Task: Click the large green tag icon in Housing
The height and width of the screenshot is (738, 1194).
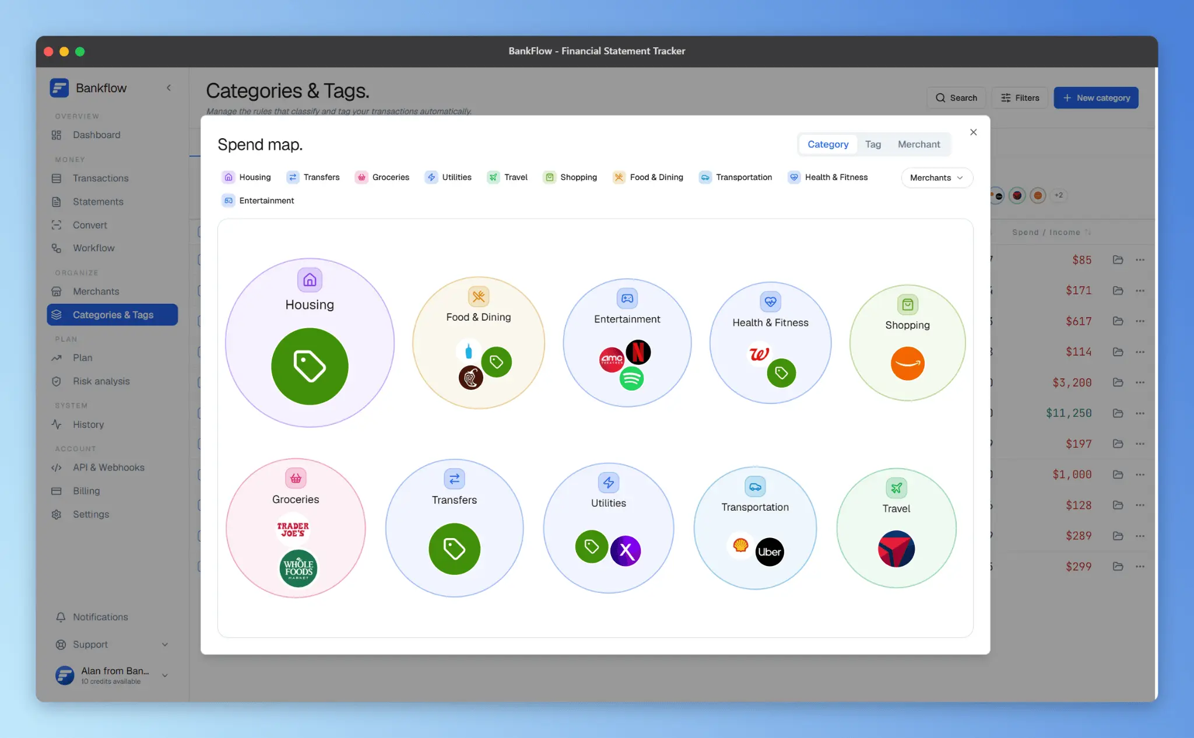Action: [310, 366]
